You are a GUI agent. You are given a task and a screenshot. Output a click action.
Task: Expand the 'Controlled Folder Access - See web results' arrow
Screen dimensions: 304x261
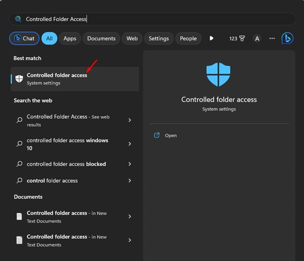130,120
